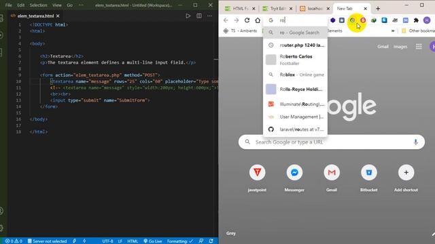Open the File menu in VS Code

(x=9, y=5)
